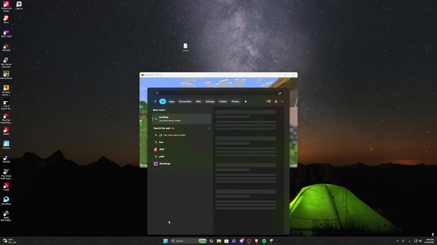Screen dimensions: 437x245
Task: Select the text file on the desktop
Action: pos(185,47)
